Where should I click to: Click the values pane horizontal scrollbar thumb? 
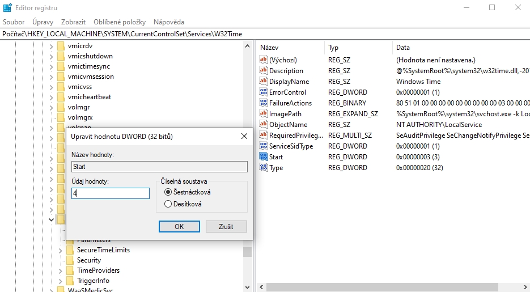pyautogui.click(x=382, y=287)
